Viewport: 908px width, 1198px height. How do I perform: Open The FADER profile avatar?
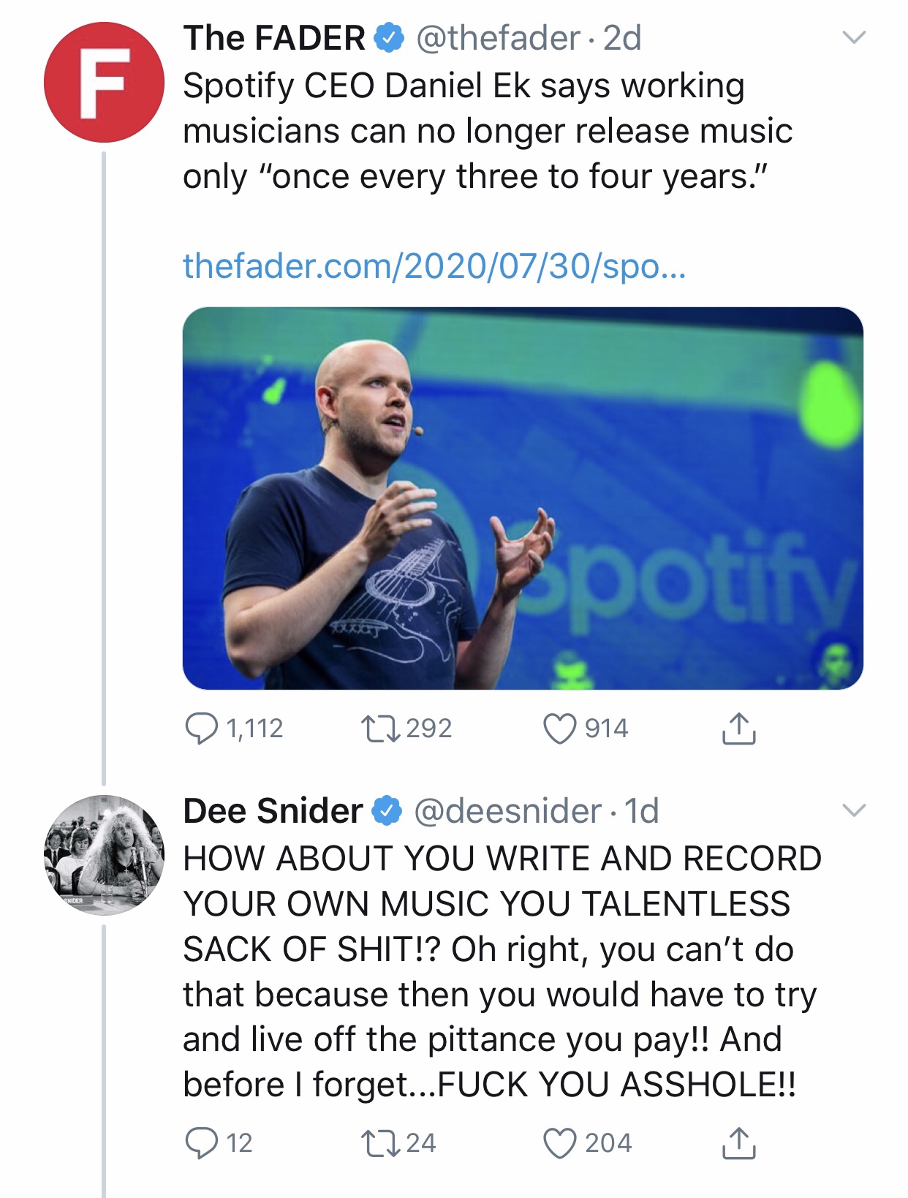click(104, 82)
